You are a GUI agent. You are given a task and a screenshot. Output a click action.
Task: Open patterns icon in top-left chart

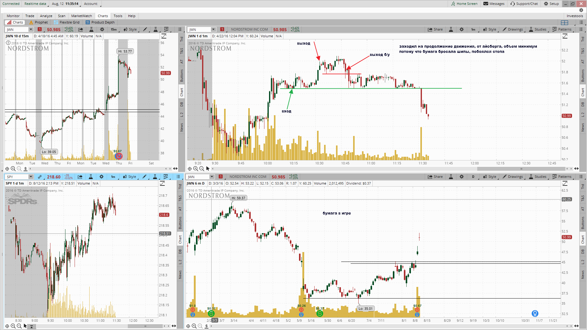(x=166, y=29)
